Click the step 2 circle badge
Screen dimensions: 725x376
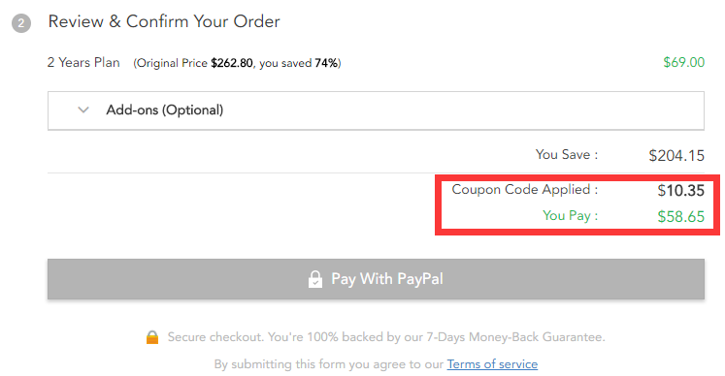(x=21, y=23)
